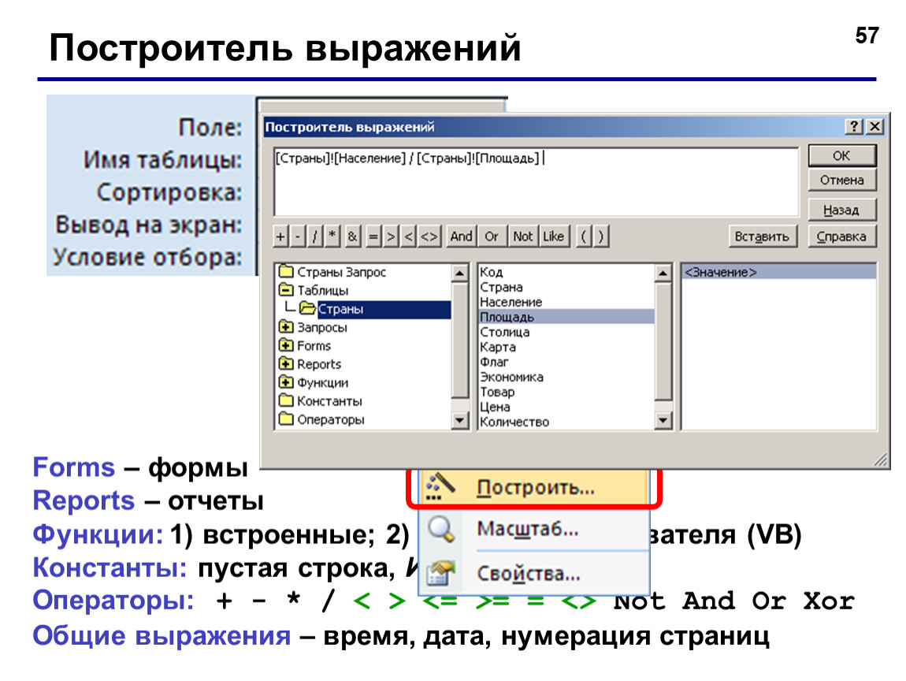Click the Назад button

[842, 210]
